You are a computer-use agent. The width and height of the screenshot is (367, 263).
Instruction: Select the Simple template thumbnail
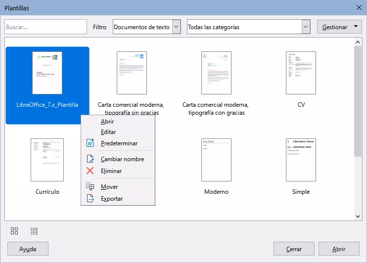coord(301,160)
